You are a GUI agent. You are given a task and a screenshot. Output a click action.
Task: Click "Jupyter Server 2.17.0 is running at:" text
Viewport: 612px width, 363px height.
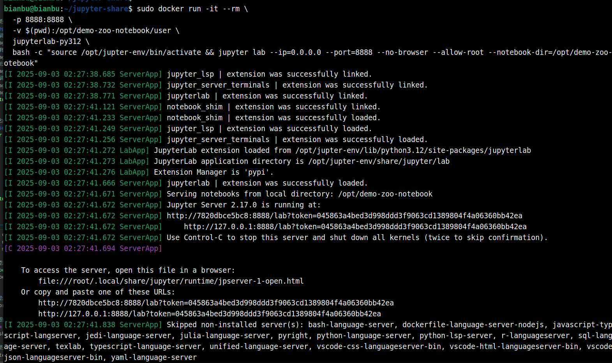click(x=243, y=205)
